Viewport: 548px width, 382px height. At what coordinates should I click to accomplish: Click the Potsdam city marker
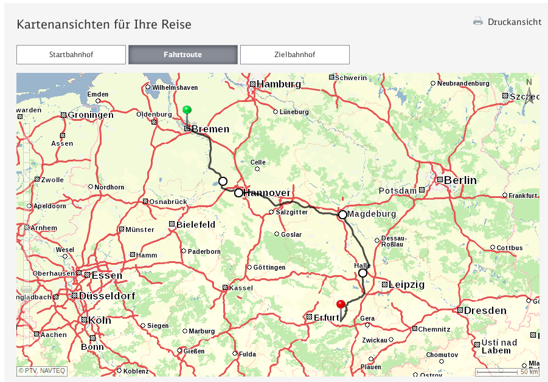coord(422,189)
